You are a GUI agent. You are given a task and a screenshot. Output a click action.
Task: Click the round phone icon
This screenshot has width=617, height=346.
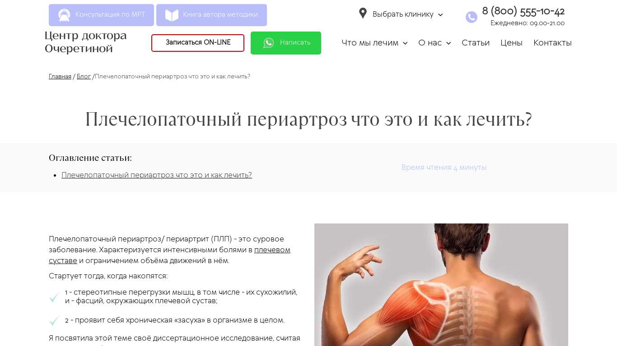pos(472,17)
